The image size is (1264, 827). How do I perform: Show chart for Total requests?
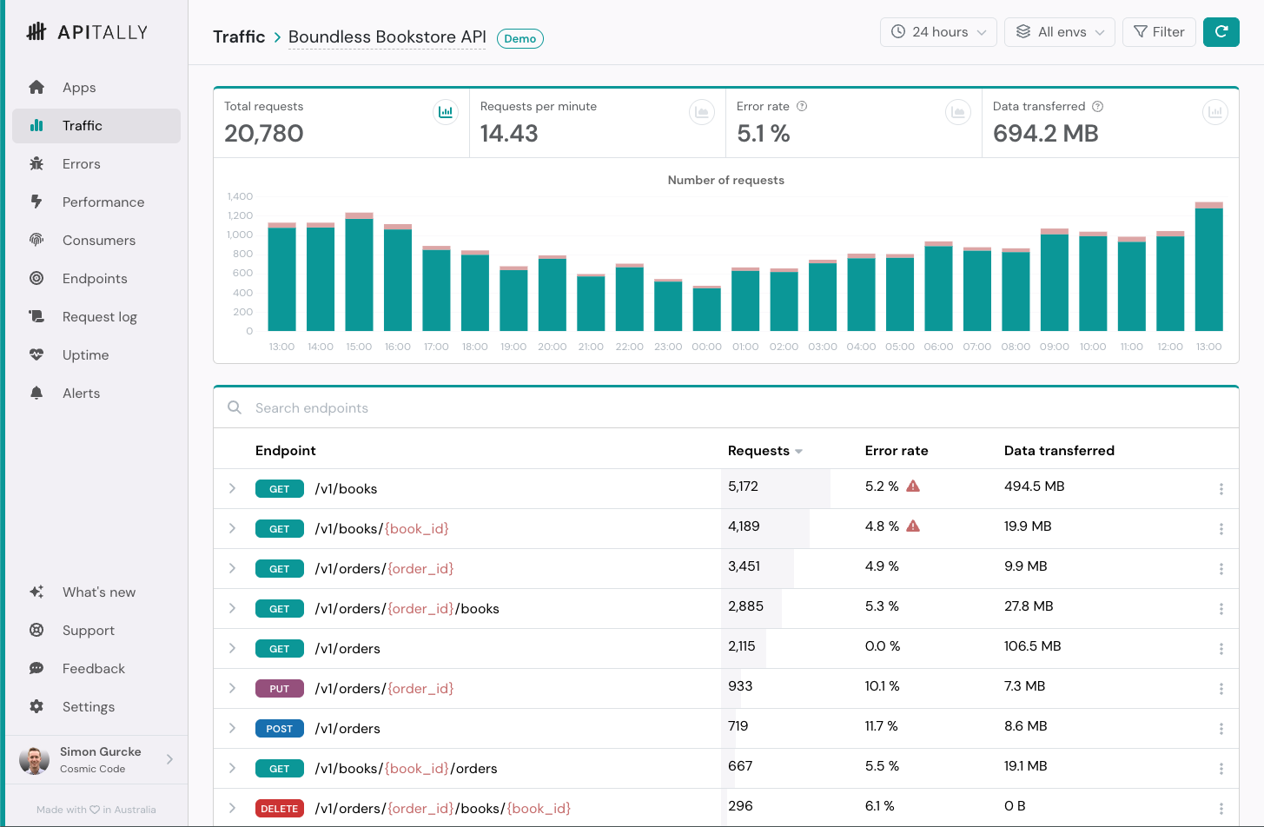coord(446,112)
